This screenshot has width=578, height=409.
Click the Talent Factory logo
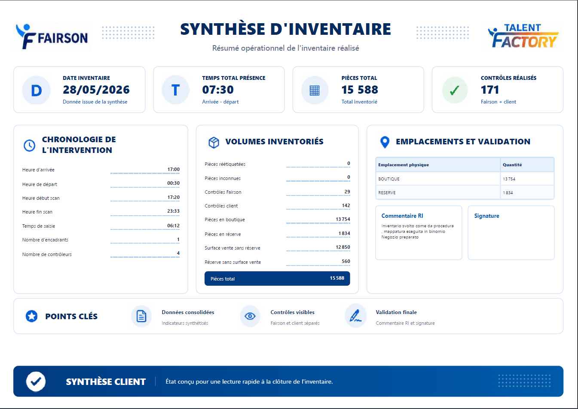click(523, 36)
